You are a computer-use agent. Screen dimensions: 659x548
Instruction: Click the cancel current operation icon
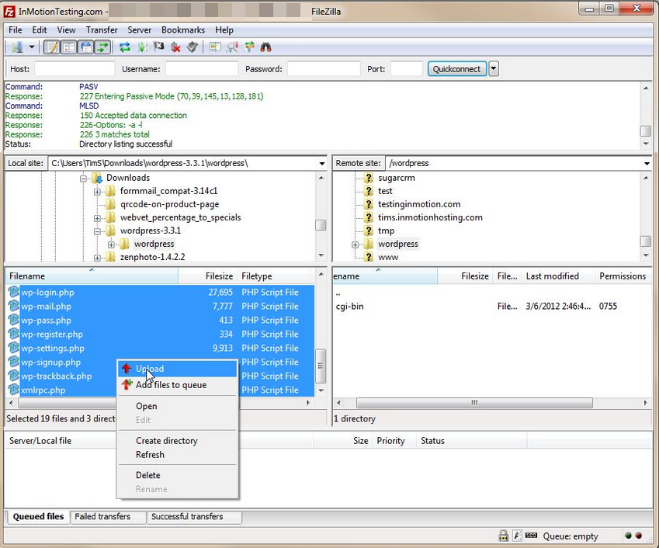159,47
